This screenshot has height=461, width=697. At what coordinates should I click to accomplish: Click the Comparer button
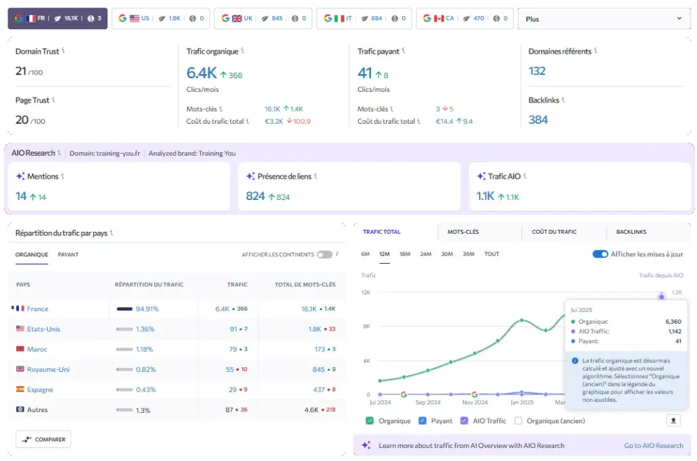[x=44, y=439]
